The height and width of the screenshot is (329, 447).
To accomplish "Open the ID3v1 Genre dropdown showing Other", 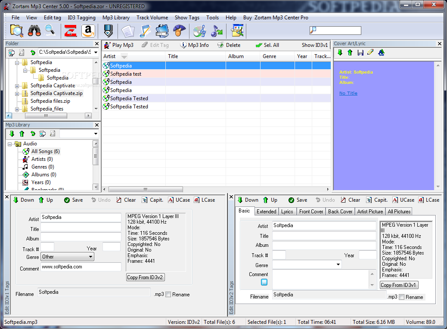I will tap(67, 257).
